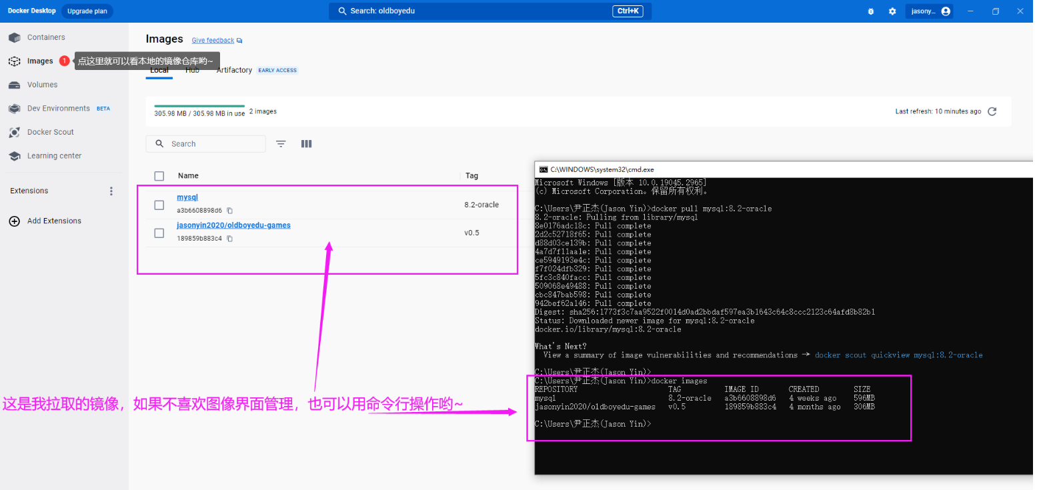Open the Volumes drive icon

(15, 85)
